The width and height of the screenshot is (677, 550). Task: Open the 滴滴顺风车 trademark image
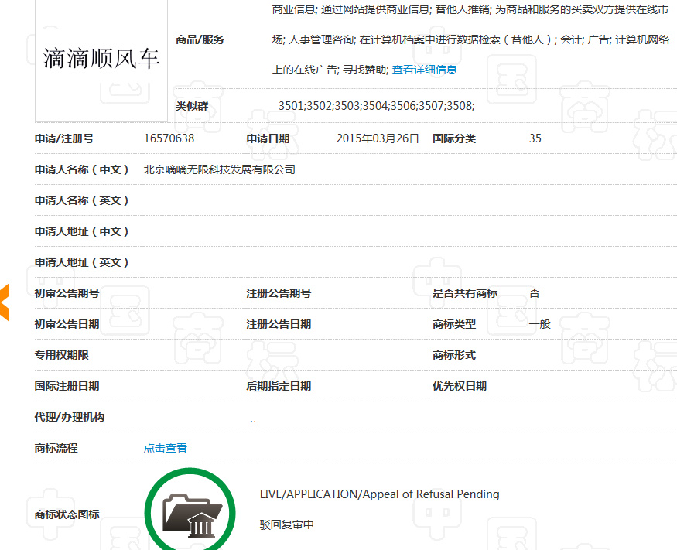coord(101,60)
